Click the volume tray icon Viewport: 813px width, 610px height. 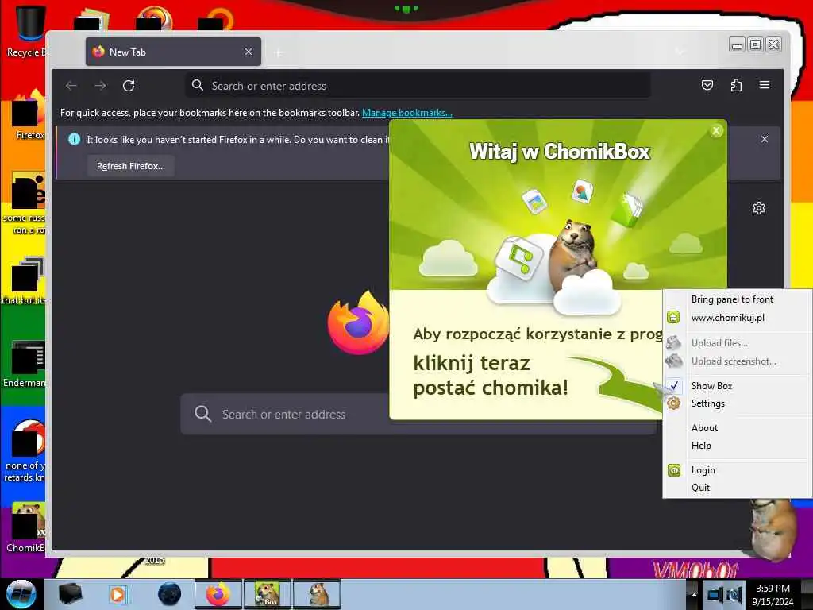734,594
